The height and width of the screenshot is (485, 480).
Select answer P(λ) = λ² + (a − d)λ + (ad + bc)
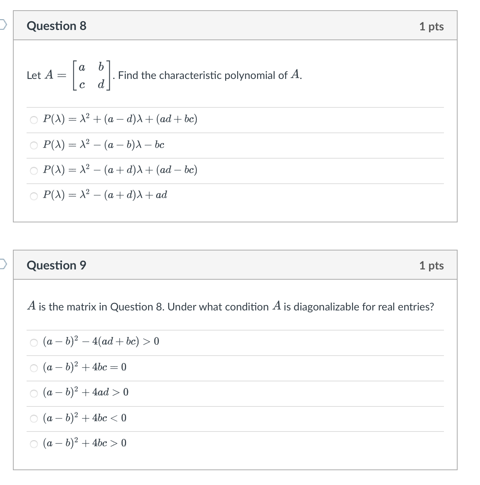pyautogui.click(x=33, y=120)
